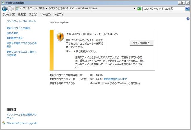The height and width of the screenshot is (130, 191).
Task: Click the Back navigation arrow
Action: tap(4, 9)
